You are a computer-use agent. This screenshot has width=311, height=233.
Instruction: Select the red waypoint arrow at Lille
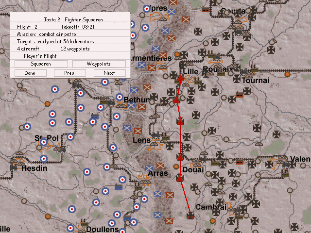[x=180, y=77]
